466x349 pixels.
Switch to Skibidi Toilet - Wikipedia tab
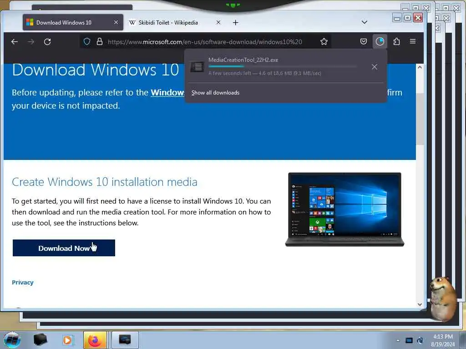point(175,22)
